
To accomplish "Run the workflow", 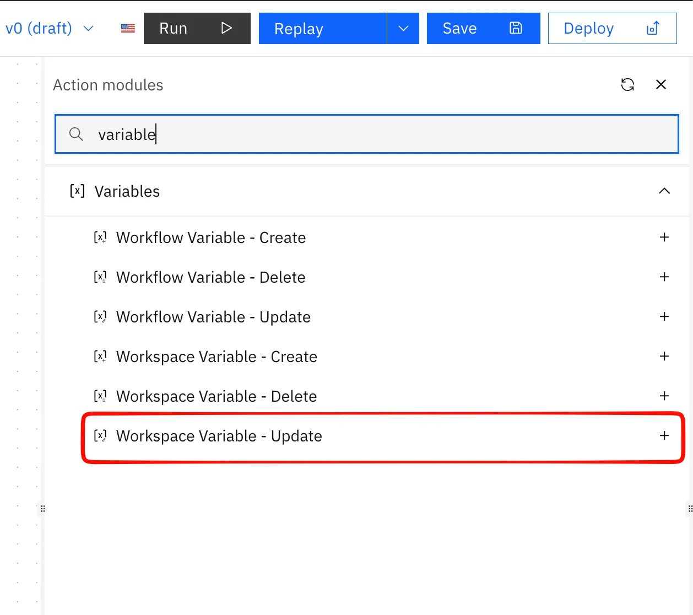I will [x=197, y=28].
